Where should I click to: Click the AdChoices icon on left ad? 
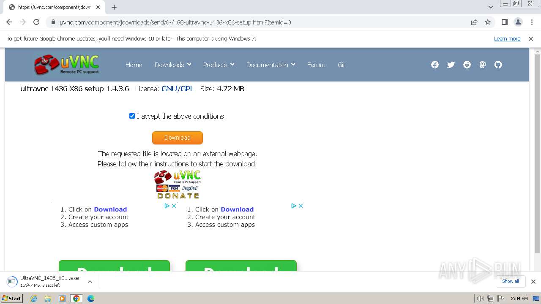coord(167,206)
